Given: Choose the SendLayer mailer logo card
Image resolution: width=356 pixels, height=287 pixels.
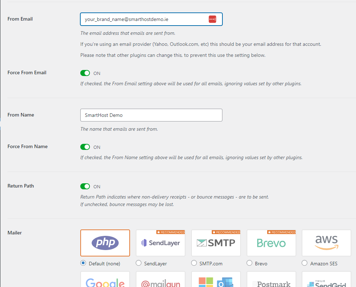Looking at the screenshot, I should coord(161,243).
